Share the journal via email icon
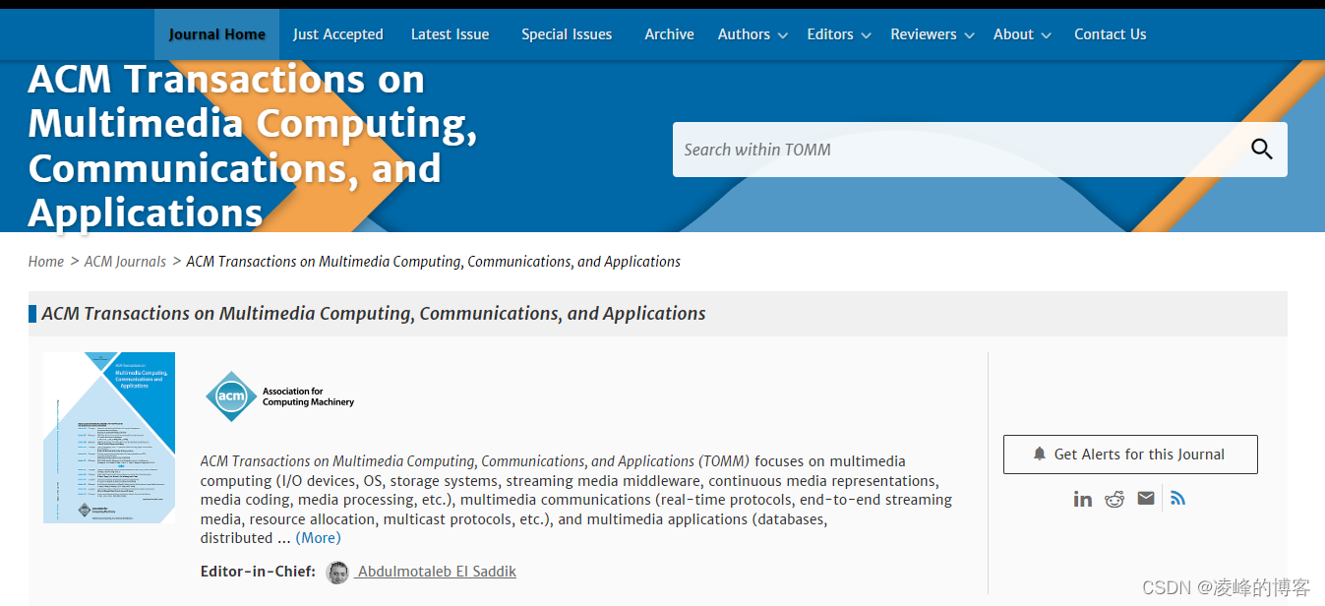1325x606 pixels. click(x=1146, y=498)
